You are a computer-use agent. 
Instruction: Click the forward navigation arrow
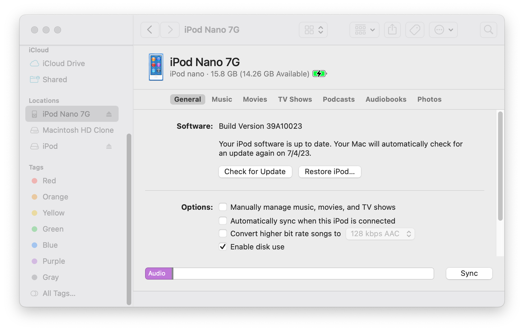tap(170, 30)
